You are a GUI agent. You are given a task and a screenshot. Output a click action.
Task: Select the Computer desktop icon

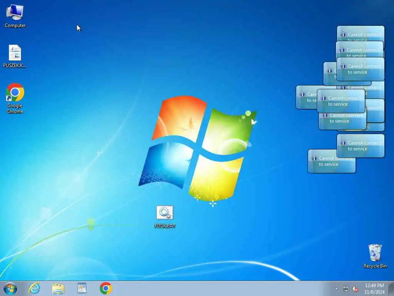15,15
